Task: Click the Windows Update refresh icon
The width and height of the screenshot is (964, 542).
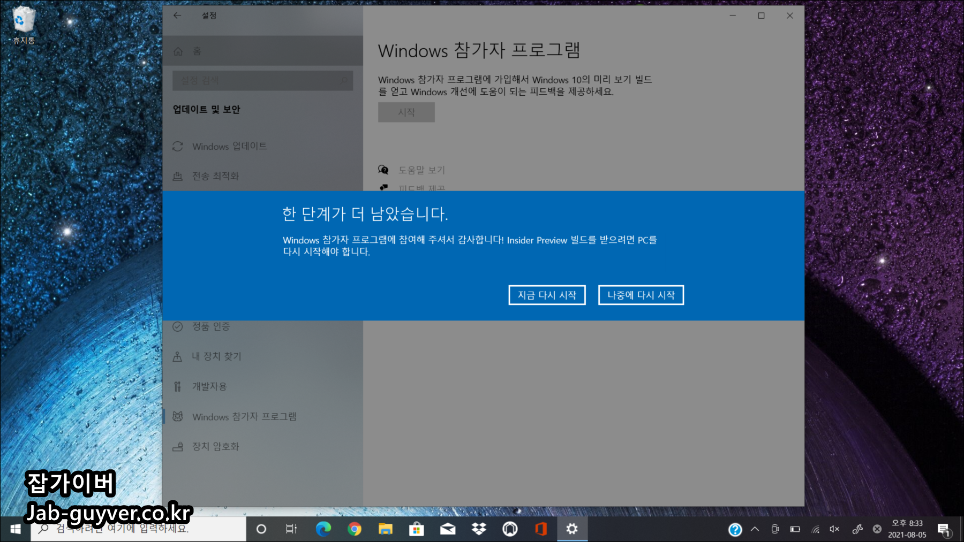Action: point(178,146)
